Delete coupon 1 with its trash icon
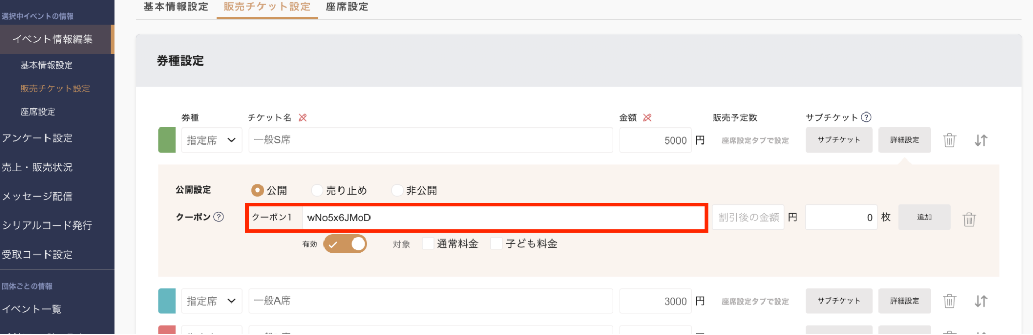The width and height of the screenshot is (1033, 335). pos(969,219)
